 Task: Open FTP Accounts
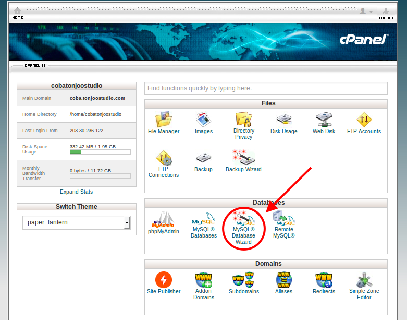click(364, 123)
